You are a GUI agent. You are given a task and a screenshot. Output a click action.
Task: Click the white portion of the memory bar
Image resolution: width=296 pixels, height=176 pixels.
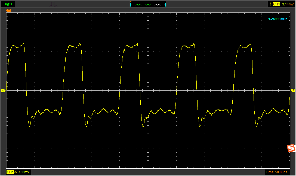tap(159, 5)
